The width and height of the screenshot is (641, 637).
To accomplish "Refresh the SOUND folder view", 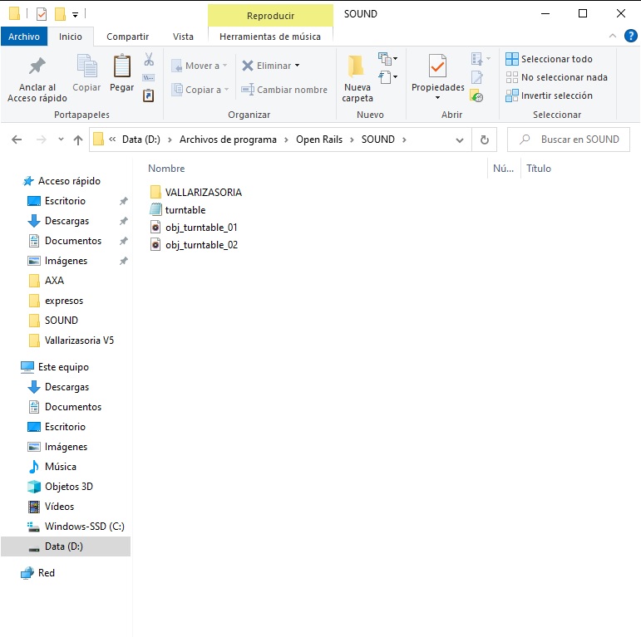I will [x=485, y=140].
